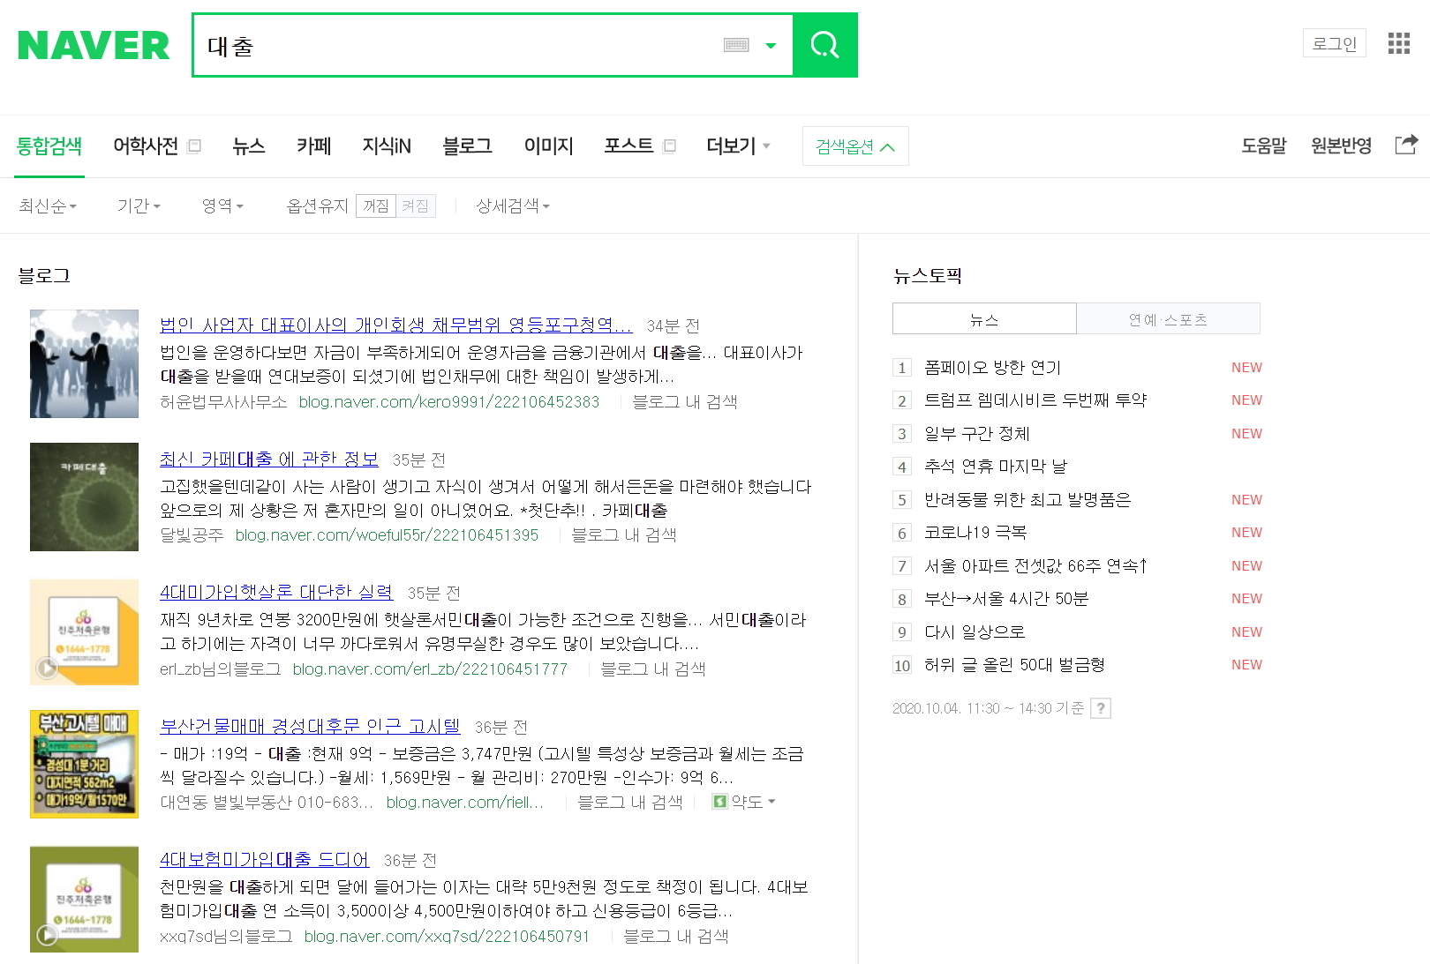Open news topic 일부 구간 정체
Screen dimensions: 1430x964
click(x=976, y=434)
